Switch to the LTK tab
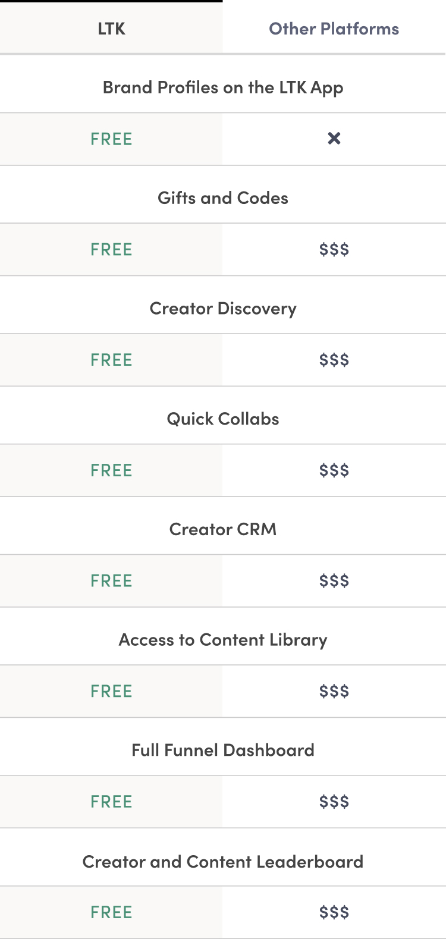 [111, 29]
